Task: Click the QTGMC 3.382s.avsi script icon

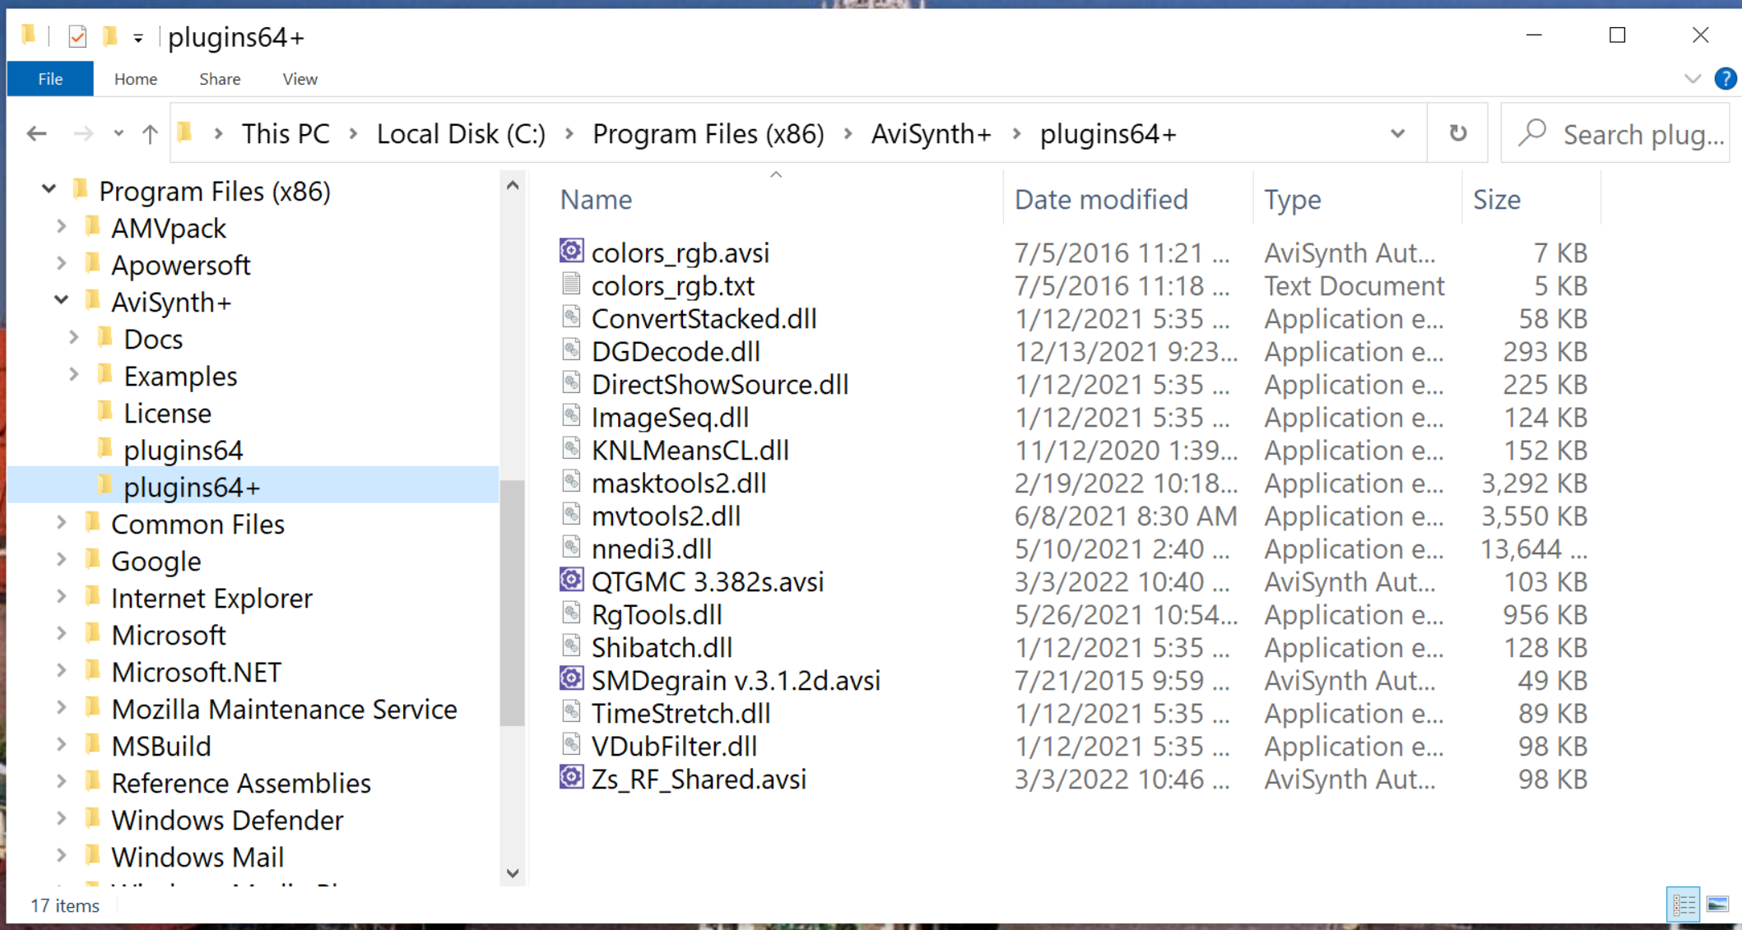Action: (571, 580)
